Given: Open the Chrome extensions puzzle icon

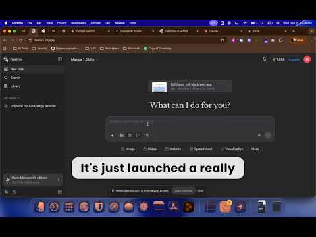Looking at the screenshot, I should 280,40.
